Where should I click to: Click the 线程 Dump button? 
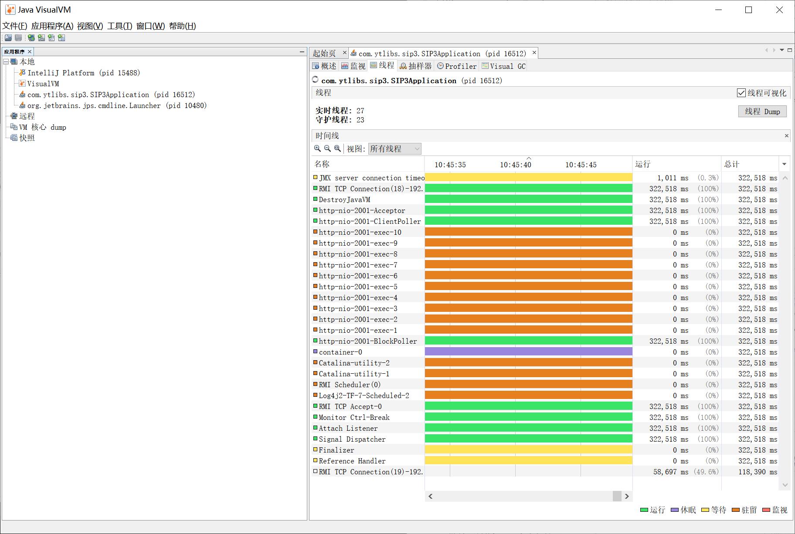pyautogui.click(x=762, y=112)
